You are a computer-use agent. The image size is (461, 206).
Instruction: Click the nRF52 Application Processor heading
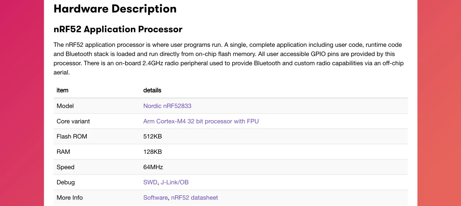pos(117,29)
